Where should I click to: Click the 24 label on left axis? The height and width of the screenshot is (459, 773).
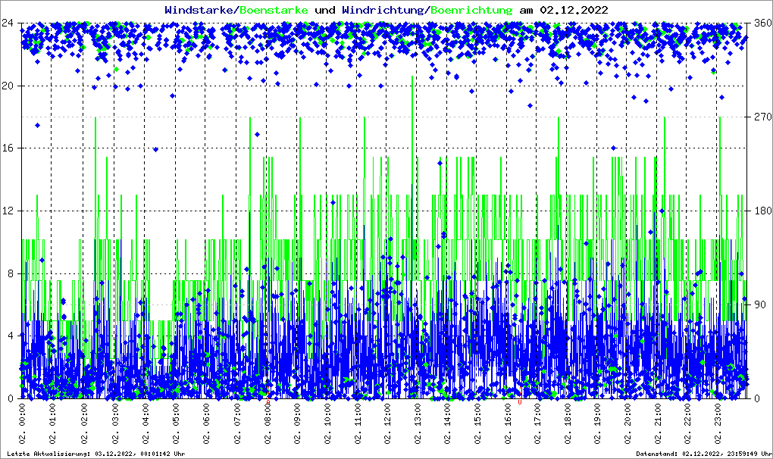click(9, 23)
